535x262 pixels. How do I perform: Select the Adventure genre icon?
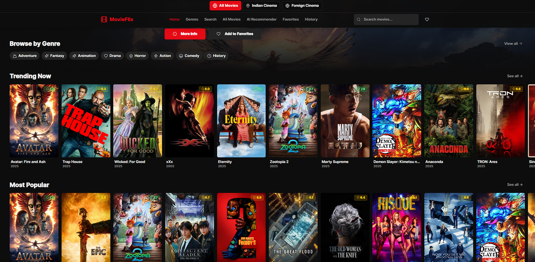[15, 56]
